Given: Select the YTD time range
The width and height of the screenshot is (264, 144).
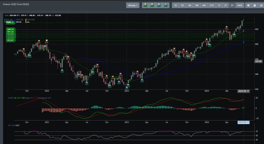Looking at the screenshot, I should [212, 5].
